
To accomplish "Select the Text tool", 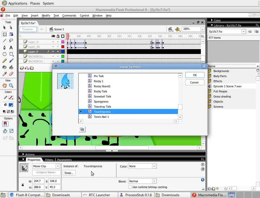I will [x=11, y=47].
